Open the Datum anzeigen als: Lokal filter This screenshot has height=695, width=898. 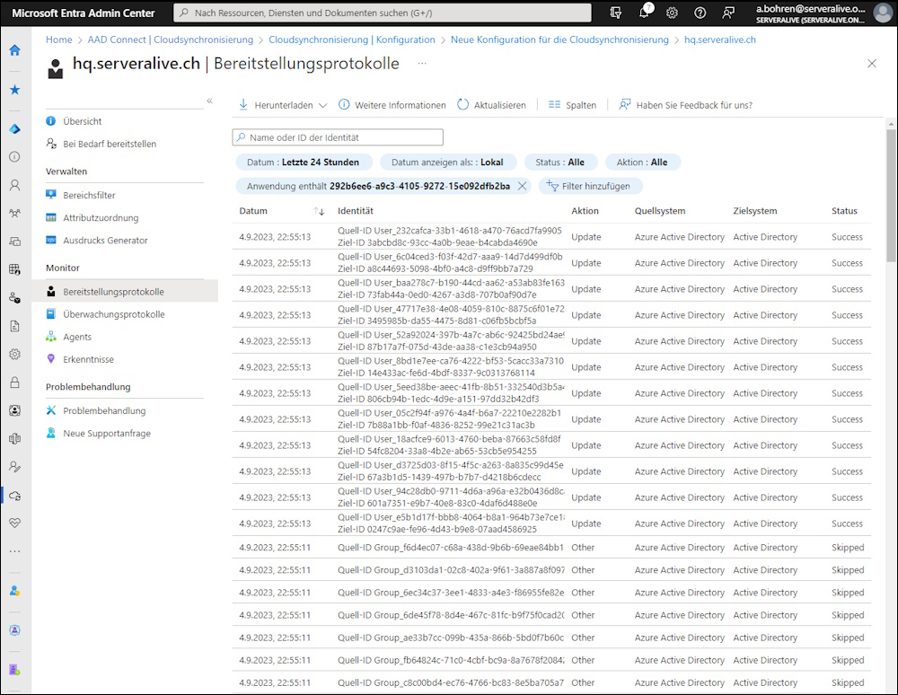point(448,162)
